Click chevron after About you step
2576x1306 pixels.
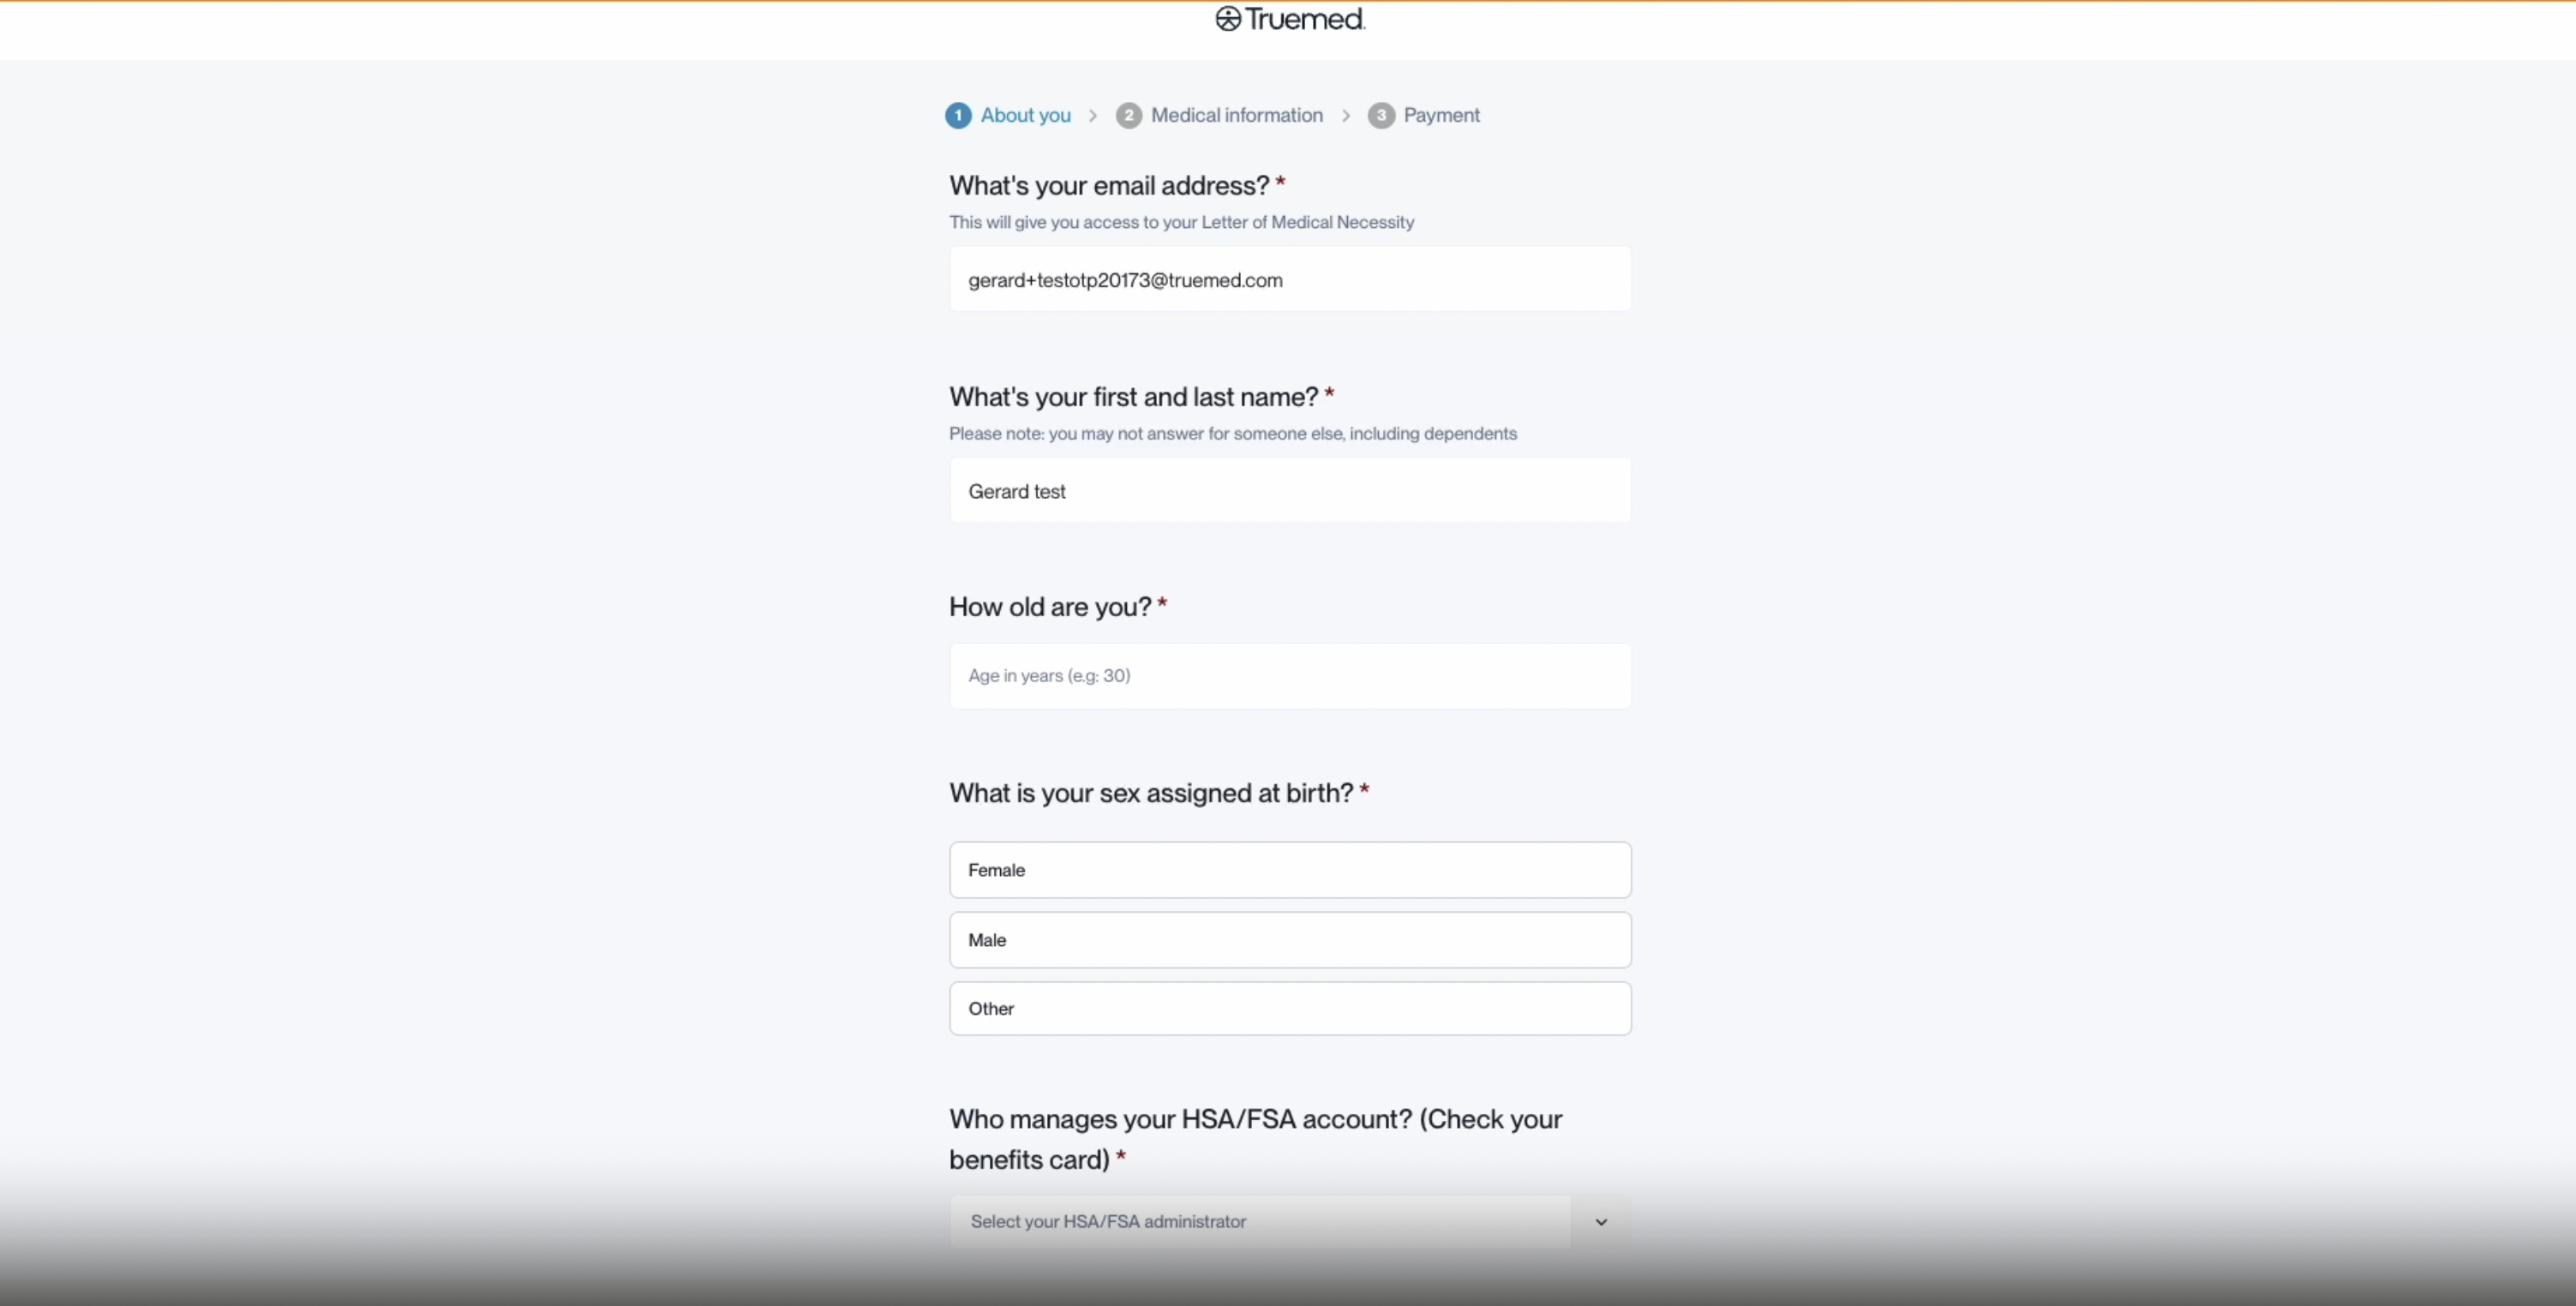pos(1093,116)
